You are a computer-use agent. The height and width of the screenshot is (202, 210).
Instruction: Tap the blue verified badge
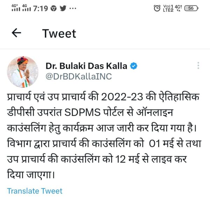pyautogui.click(x=134, y=66)
